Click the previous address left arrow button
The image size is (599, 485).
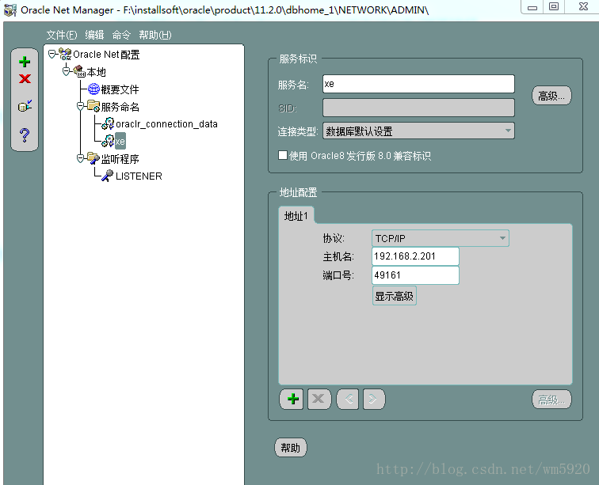point(348,399)
